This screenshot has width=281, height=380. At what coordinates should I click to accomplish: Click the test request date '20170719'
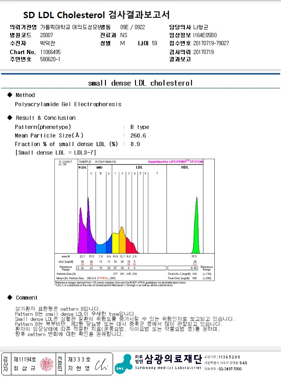(203, 52)
